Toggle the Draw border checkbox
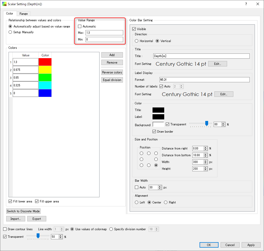264x251 pixels. click(154, 132)
